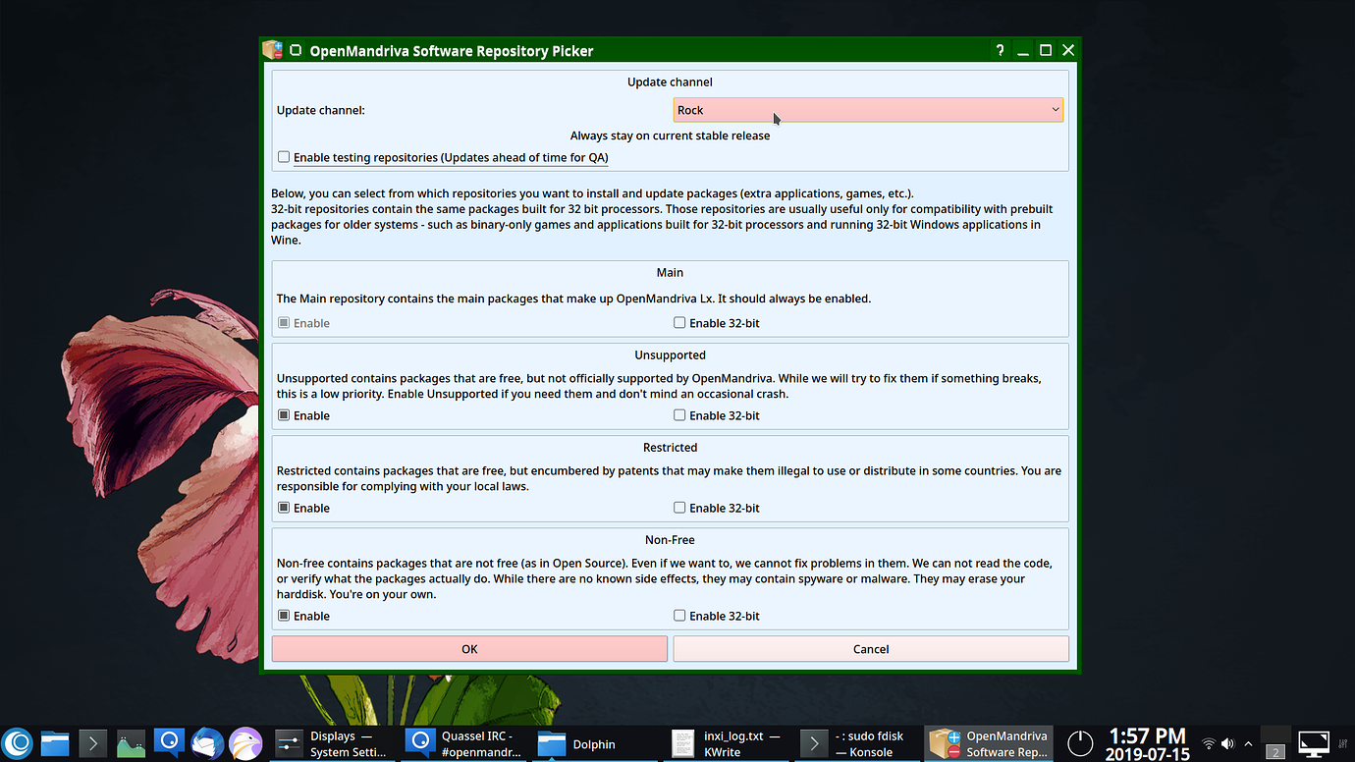The width and height of the screenshot is (1355, 762).
Task: Minimize the Repository Picker window
Action: click(x=1023, y=50)
